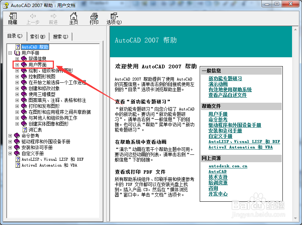Switch to the 索引 tab
Screen dimensions: 302x225
(38, 37)
